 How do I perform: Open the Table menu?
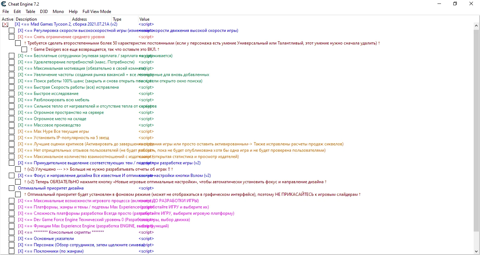coord(31,12)
